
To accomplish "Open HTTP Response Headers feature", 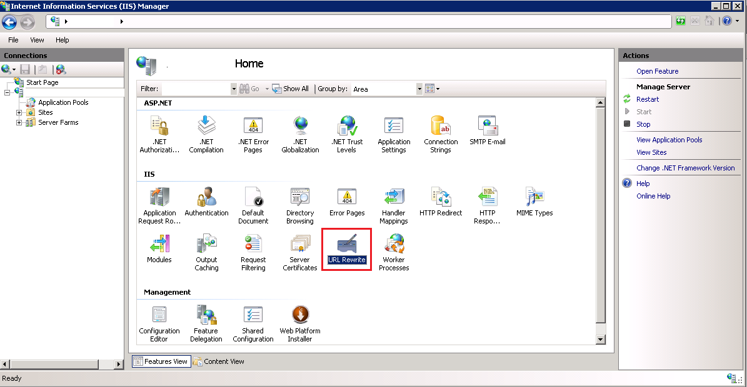I will [x=488, y=205].
